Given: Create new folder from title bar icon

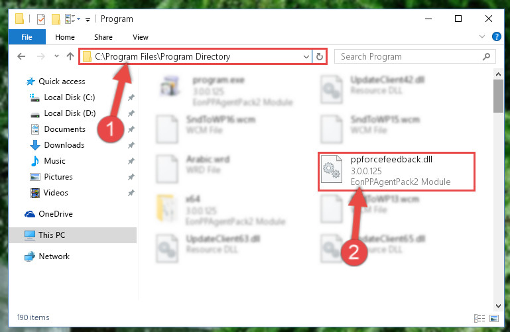Looking at the screenshot, I should [56, 19].
